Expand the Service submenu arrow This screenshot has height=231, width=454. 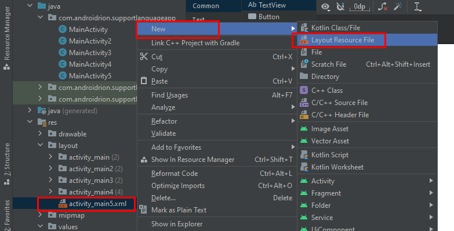pos(431,217)
